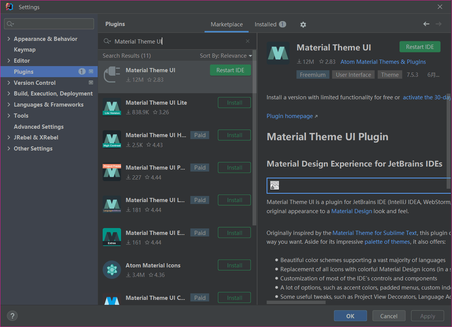
Task: Open the Sort By Relevance dropdown
Action: (226, 56)
